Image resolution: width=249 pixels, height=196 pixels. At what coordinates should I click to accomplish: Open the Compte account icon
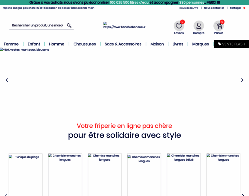(199, 26)
